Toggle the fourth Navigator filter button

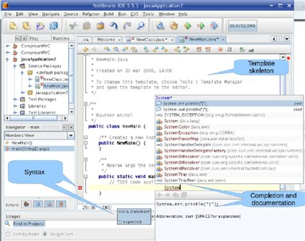pos(61,204)
